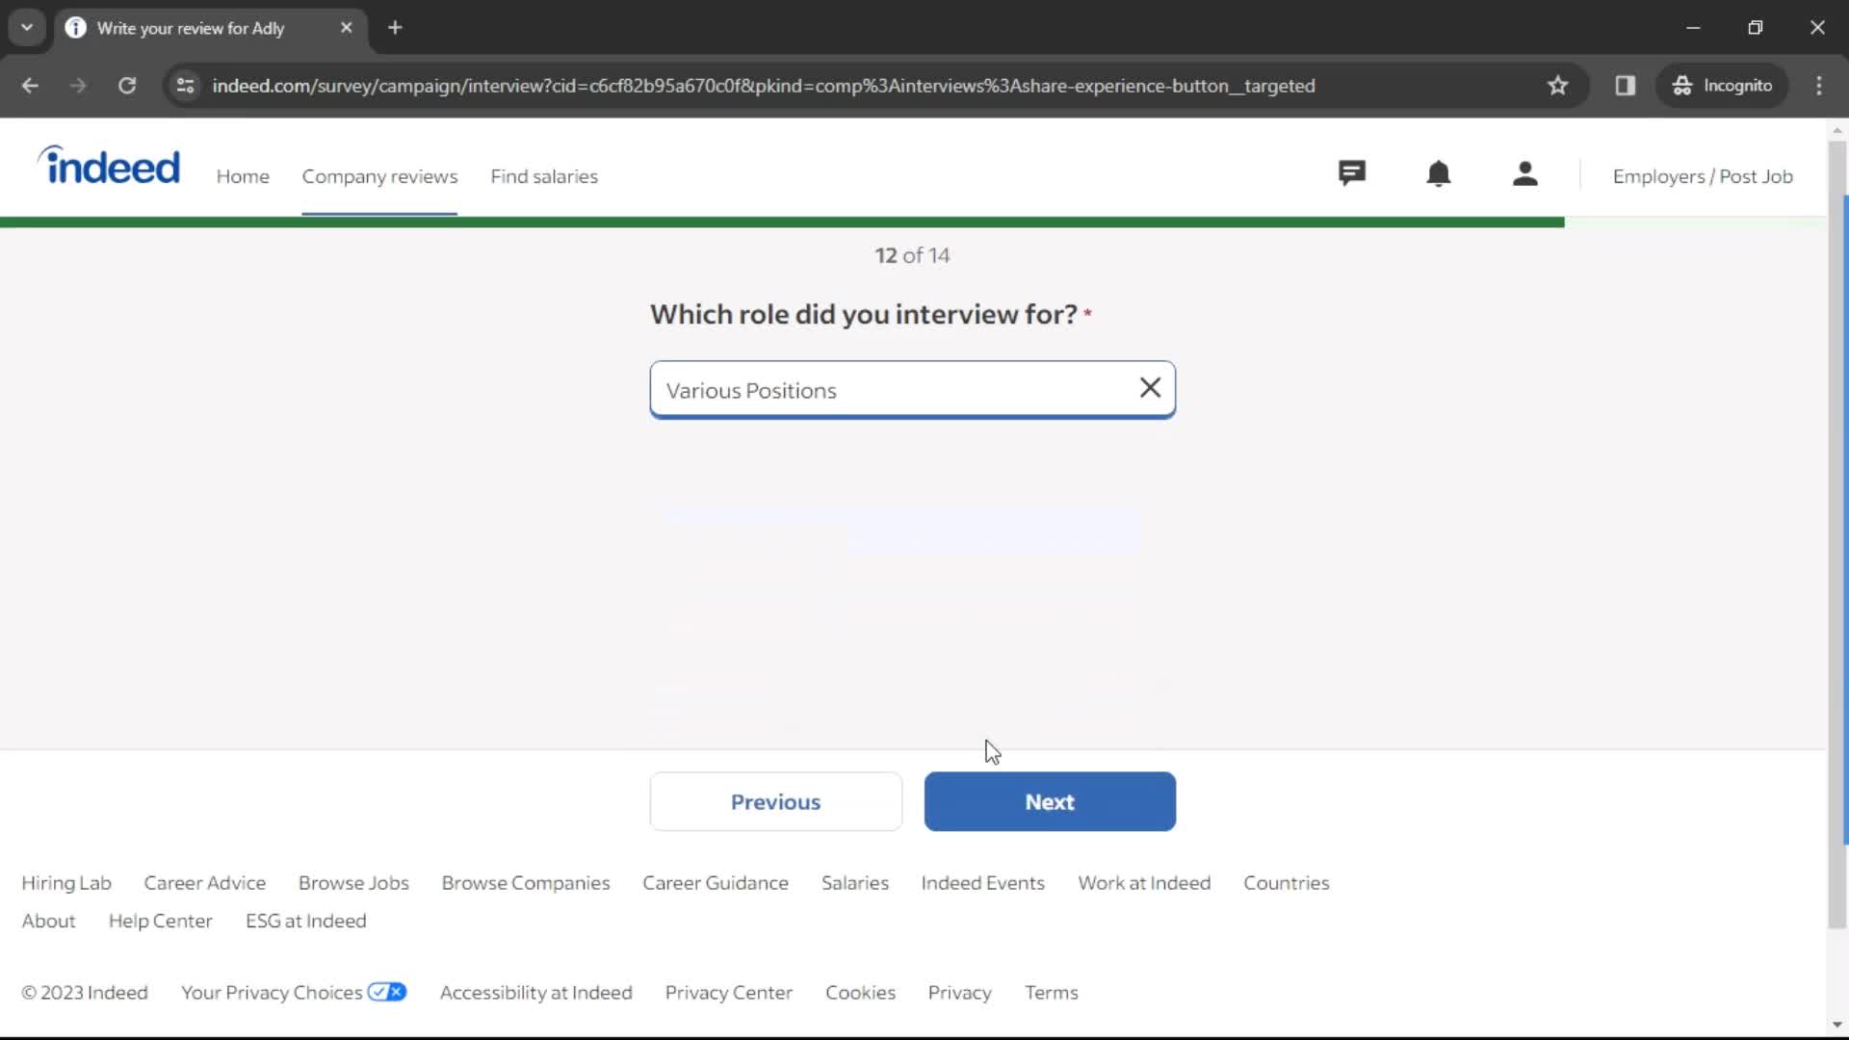Click the browser bookmark star icon
This screenshot has width=1849, height=1040.
(1558, 87)
